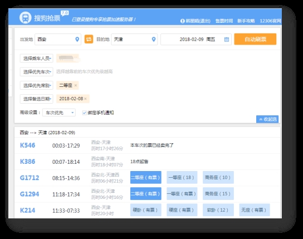Expand the 车次优先 advanced settings dropdown

[x=59, y=113]
